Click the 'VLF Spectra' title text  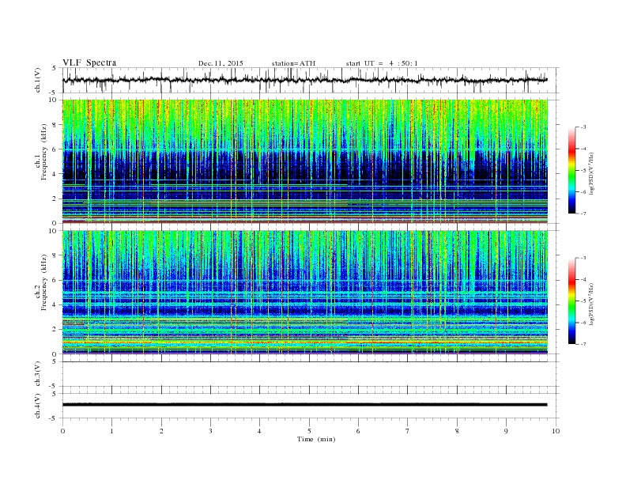point(89,62)
